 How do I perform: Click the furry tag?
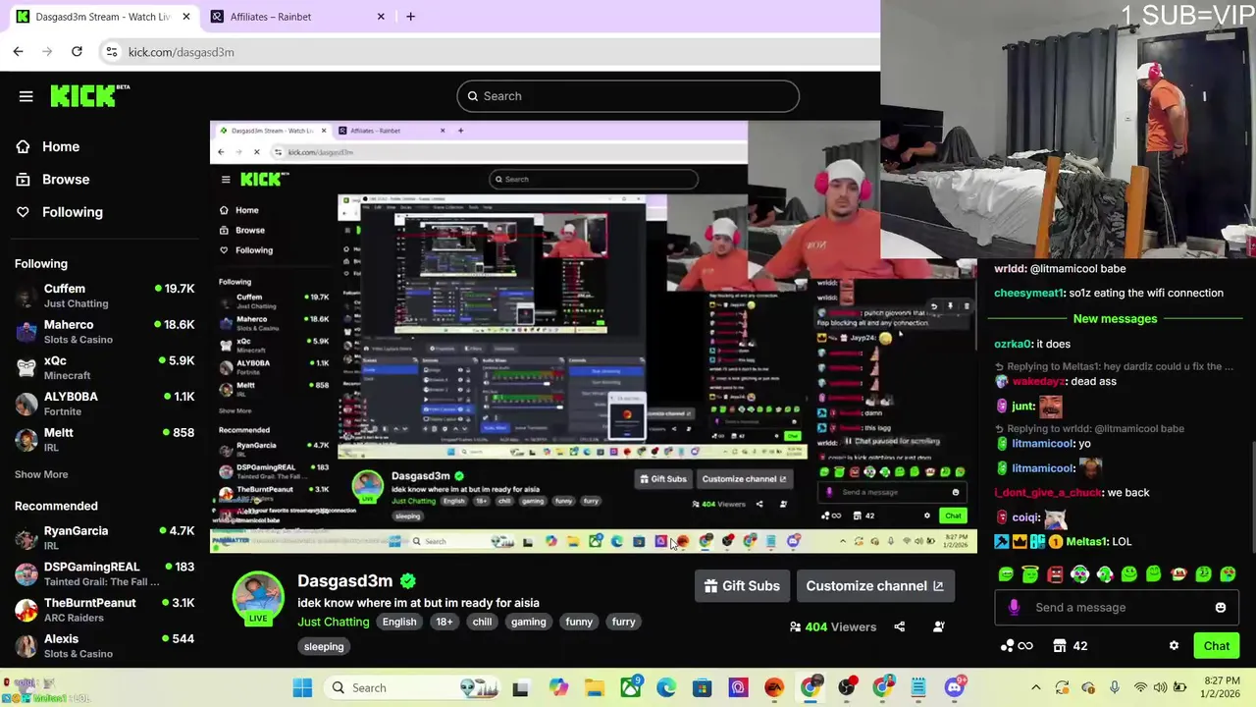pos(623,622)
